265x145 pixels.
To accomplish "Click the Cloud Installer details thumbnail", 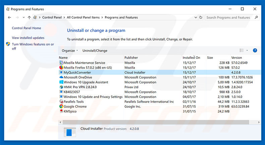I will point(70,132).
